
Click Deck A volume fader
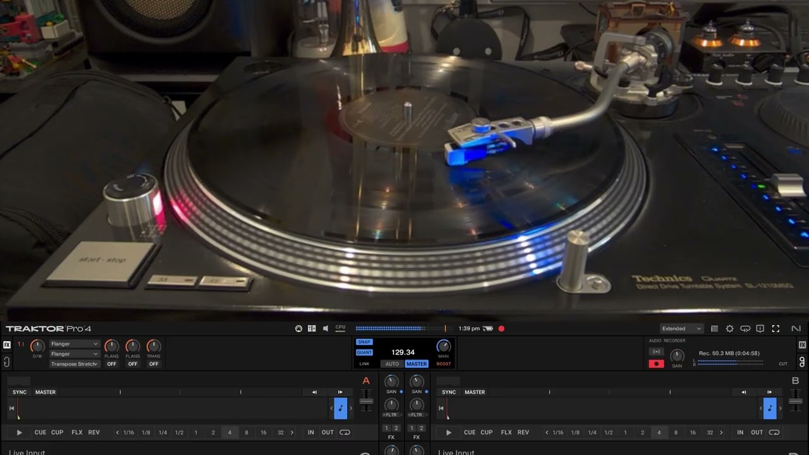coord(366,401)
